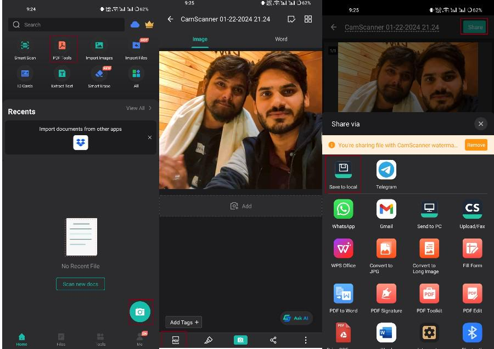
Task: Share via Telegram
Action: [386, 175]
